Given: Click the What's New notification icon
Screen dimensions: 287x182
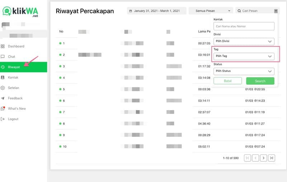Looking at the screenshot, I should point(3,108).
